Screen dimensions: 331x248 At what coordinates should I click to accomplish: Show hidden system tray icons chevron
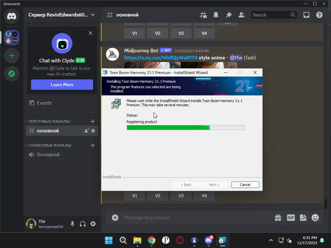pyautogui.click(x=271, y=240)
